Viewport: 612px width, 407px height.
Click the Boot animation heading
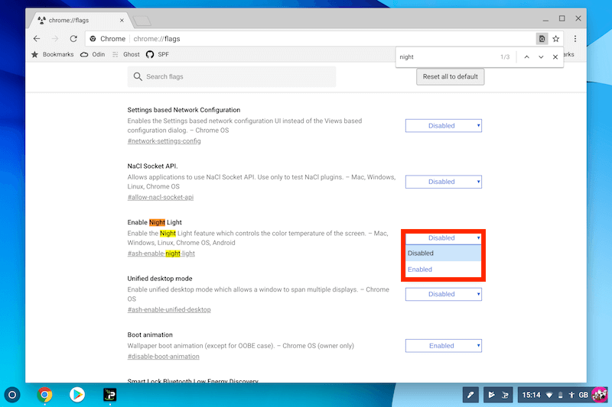(150, 335)
